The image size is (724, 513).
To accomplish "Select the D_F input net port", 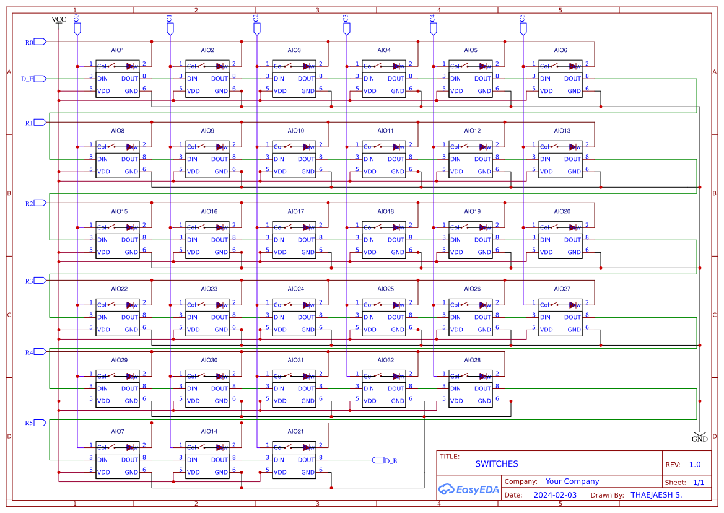I will [40, 79].
